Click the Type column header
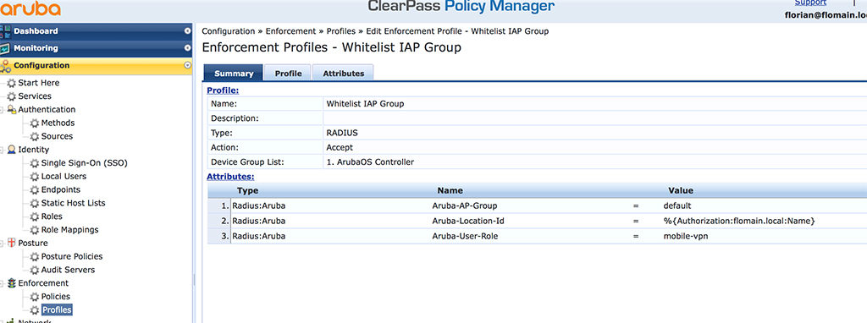867x323 pixels. pyautogui.click(x=248, y=190)
